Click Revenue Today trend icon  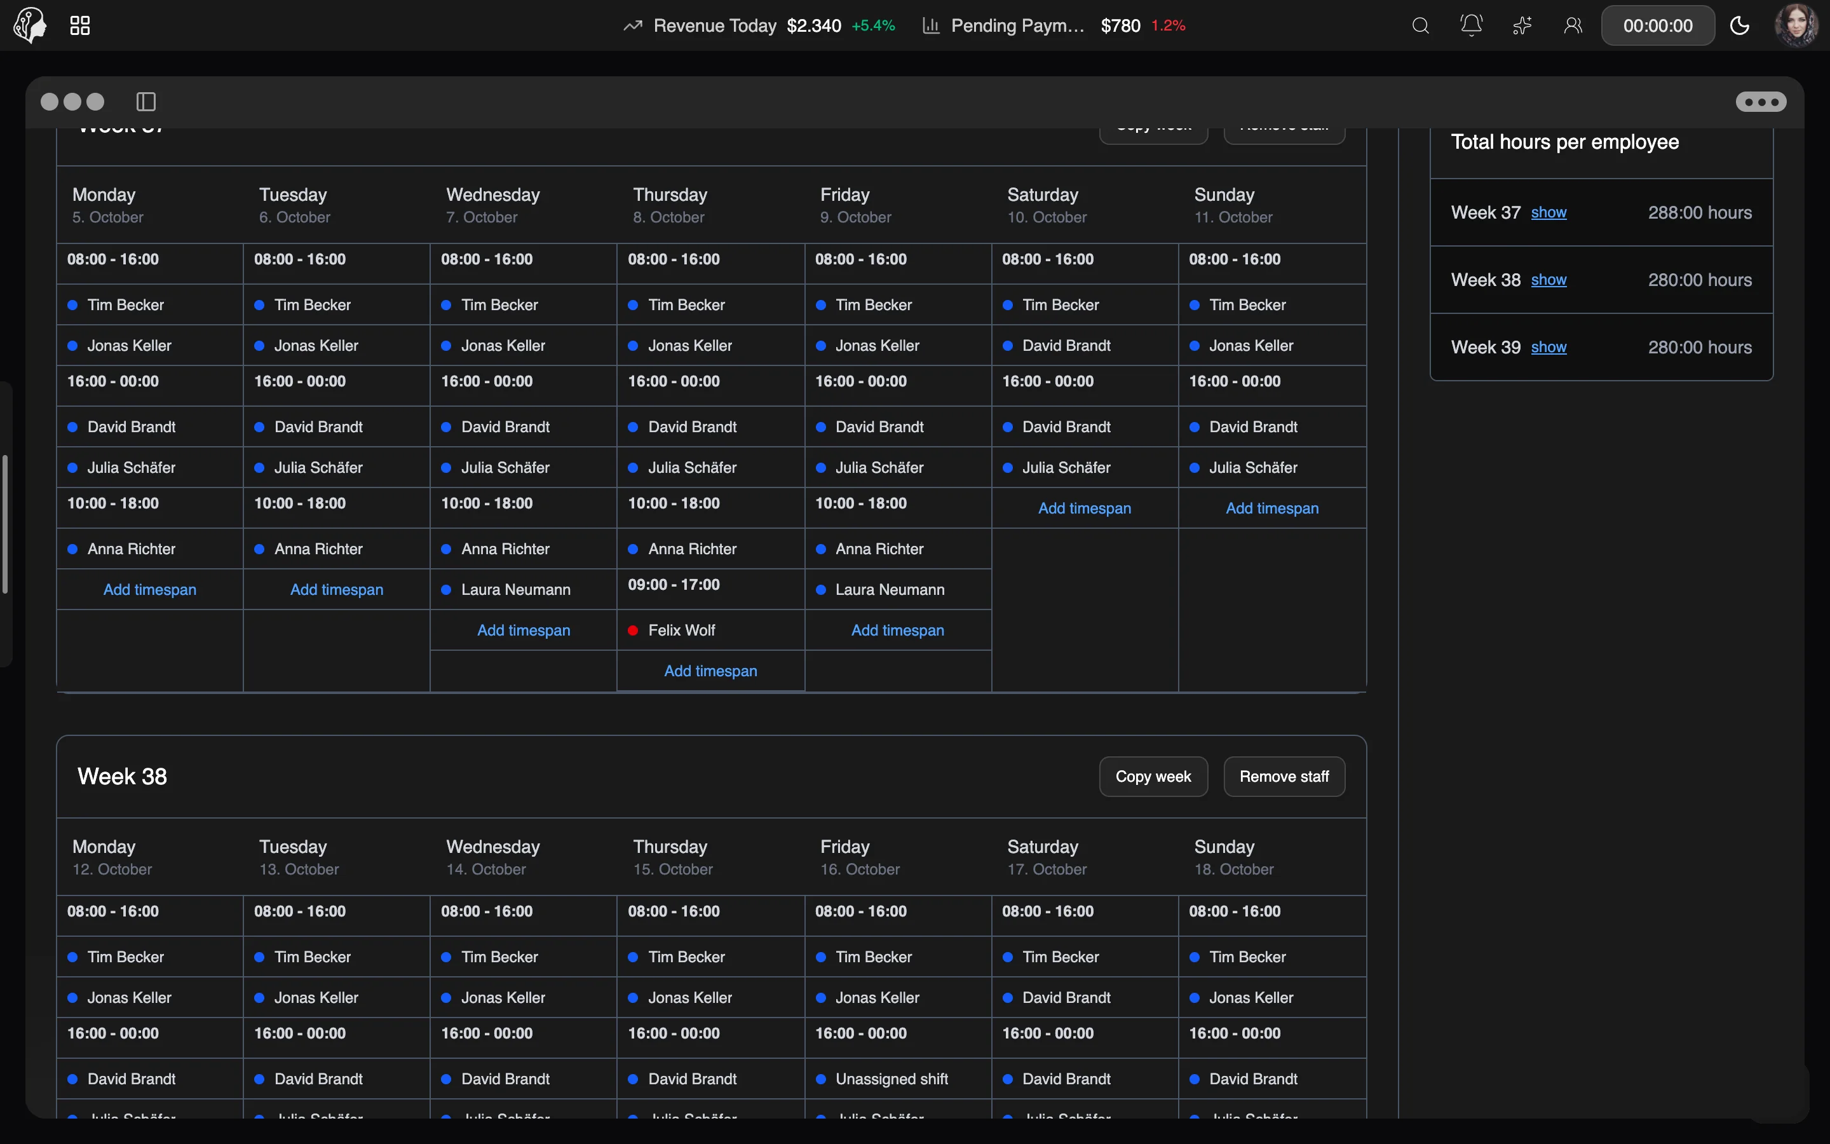point(633,25)
